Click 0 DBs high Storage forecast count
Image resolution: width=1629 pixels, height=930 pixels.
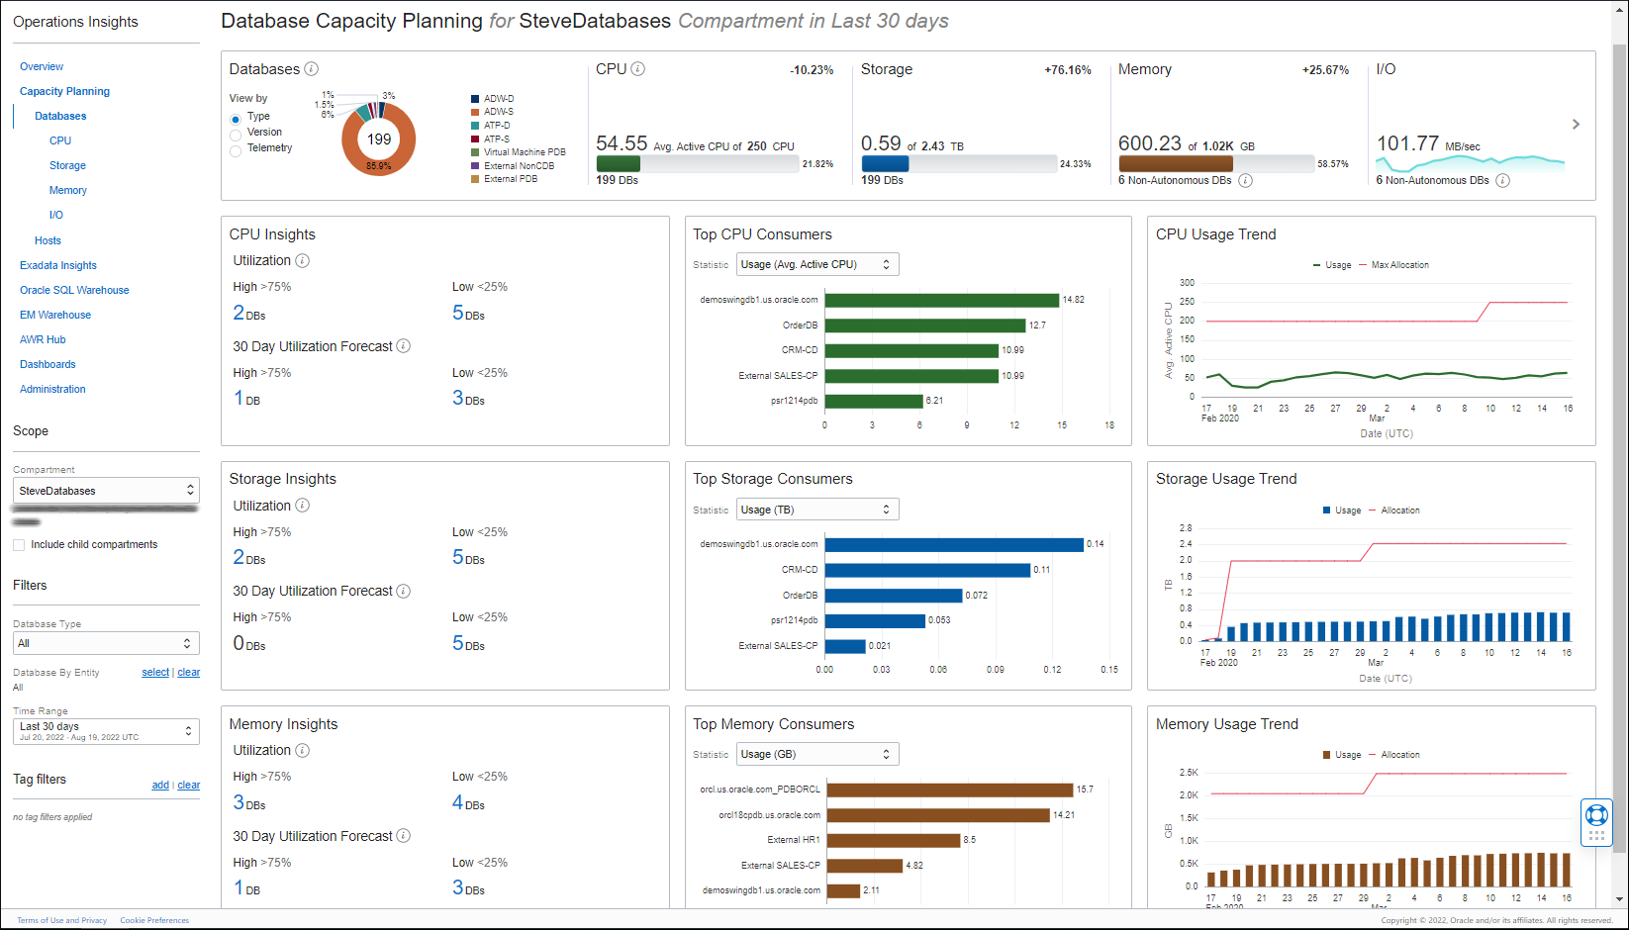249,643
